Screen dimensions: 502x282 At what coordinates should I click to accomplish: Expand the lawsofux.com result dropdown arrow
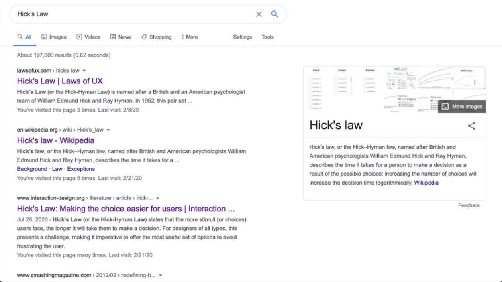(84, 71)
